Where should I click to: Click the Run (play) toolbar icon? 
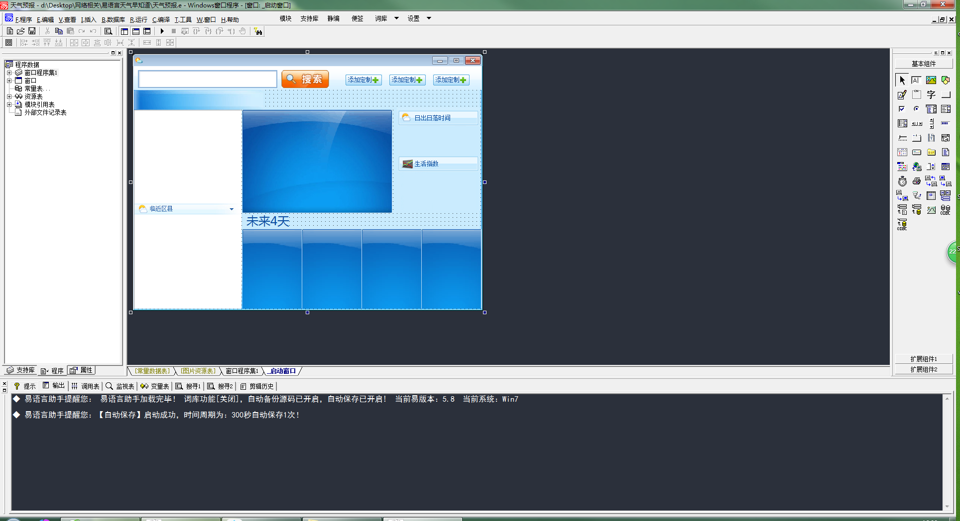162,31
